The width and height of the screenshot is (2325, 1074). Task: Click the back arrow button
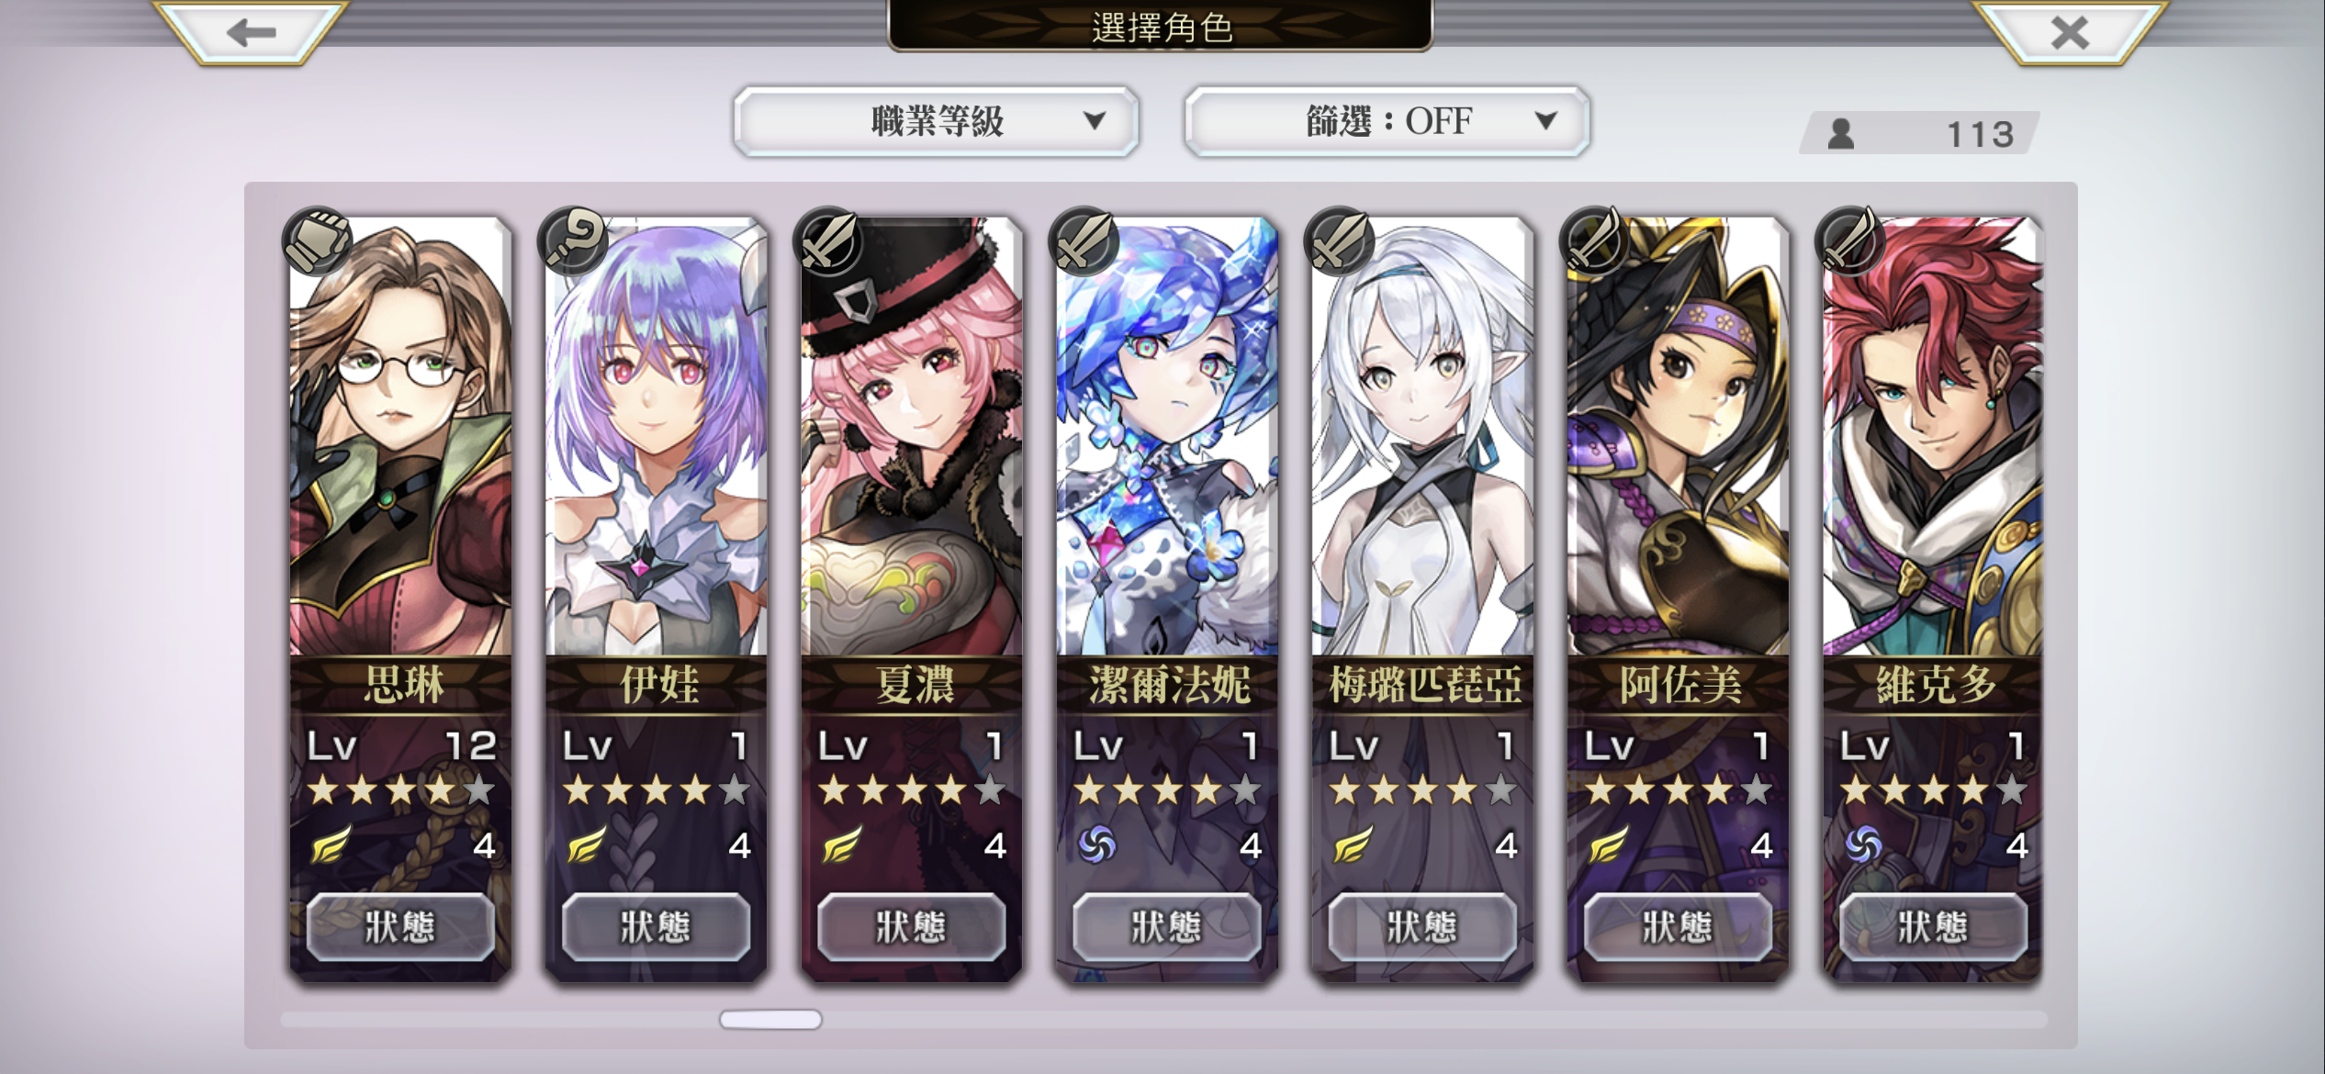[252, 32]
